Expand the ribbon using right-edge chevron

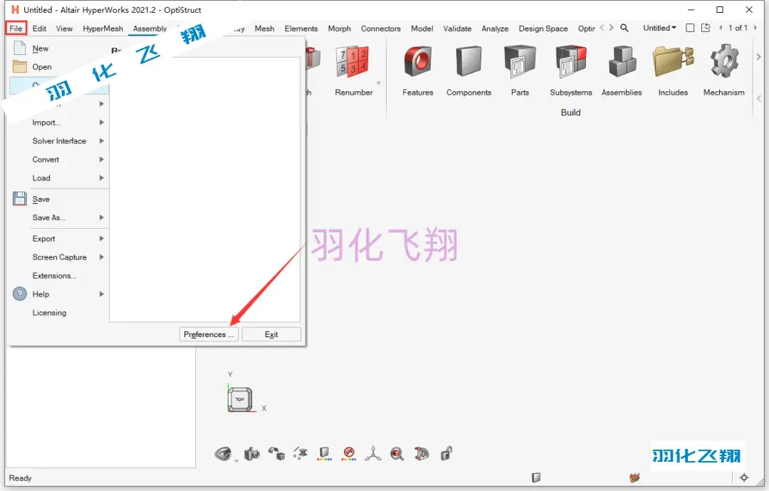tap(759, 57)
